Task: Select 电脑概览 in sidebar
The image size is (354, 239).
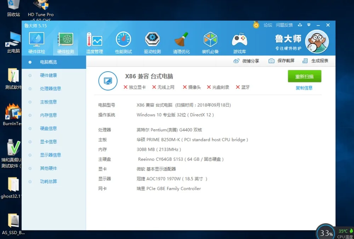Action: point(54,62)
